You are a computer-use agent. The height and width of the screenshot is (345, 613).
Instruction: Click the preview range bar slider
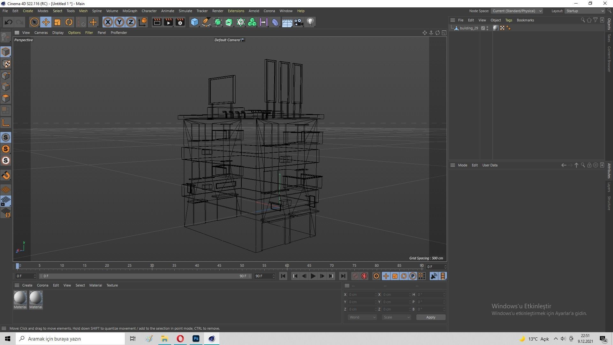[145, 276]
